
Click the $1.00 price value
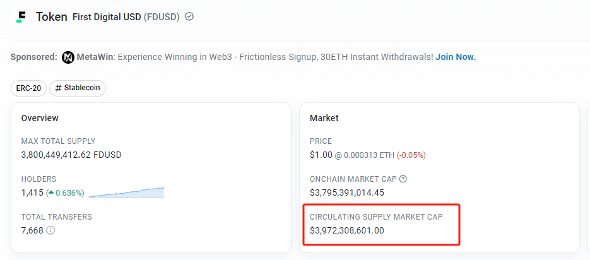[321, 155]
